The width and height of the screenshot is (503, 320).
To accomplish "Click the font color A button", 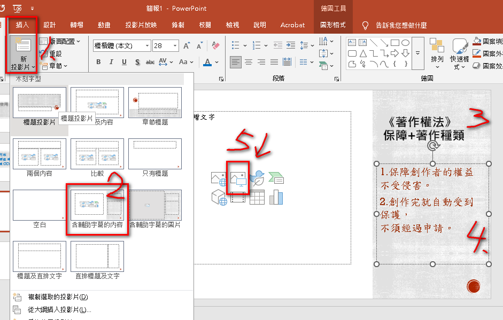I will tap(207, 62).
